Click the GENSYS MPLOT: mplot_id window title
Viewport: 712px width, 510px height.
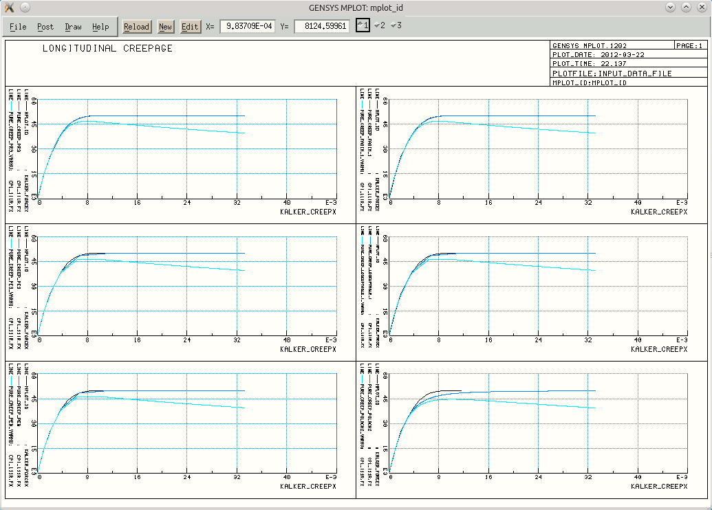pos(356,8)
